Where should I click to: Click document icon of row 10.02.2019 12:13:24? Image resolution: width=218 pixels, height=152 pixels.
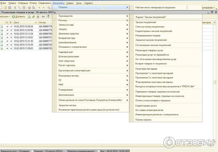pyautogui.click(x=1, y=34)
